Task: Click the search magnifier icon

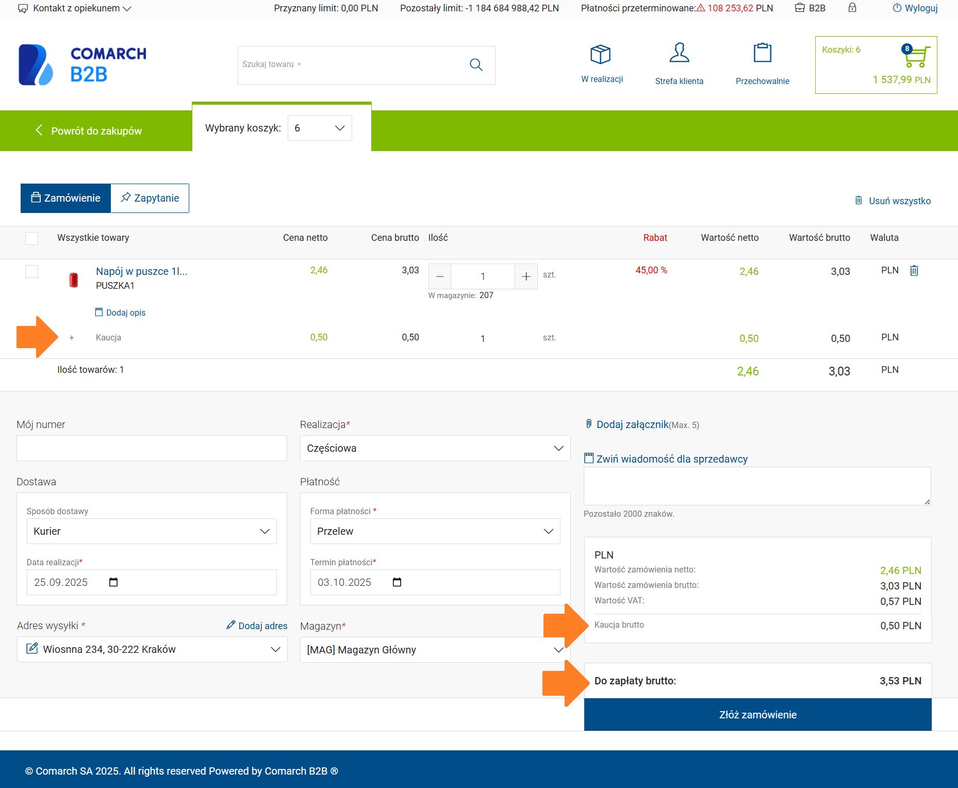Action: pyautogui.click(x=476, y=65)
